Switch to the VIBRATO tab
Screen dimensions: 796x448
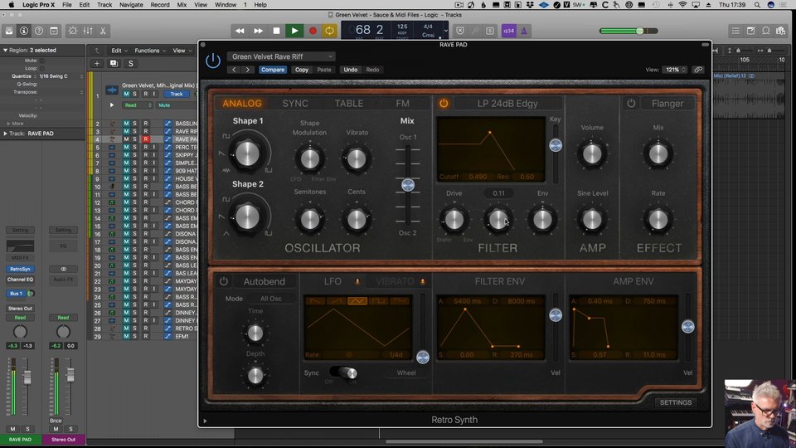coord(395,281)
